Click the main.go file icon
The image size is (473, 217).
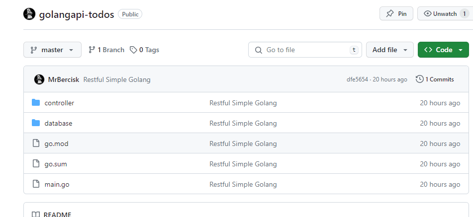click(36, 184)
